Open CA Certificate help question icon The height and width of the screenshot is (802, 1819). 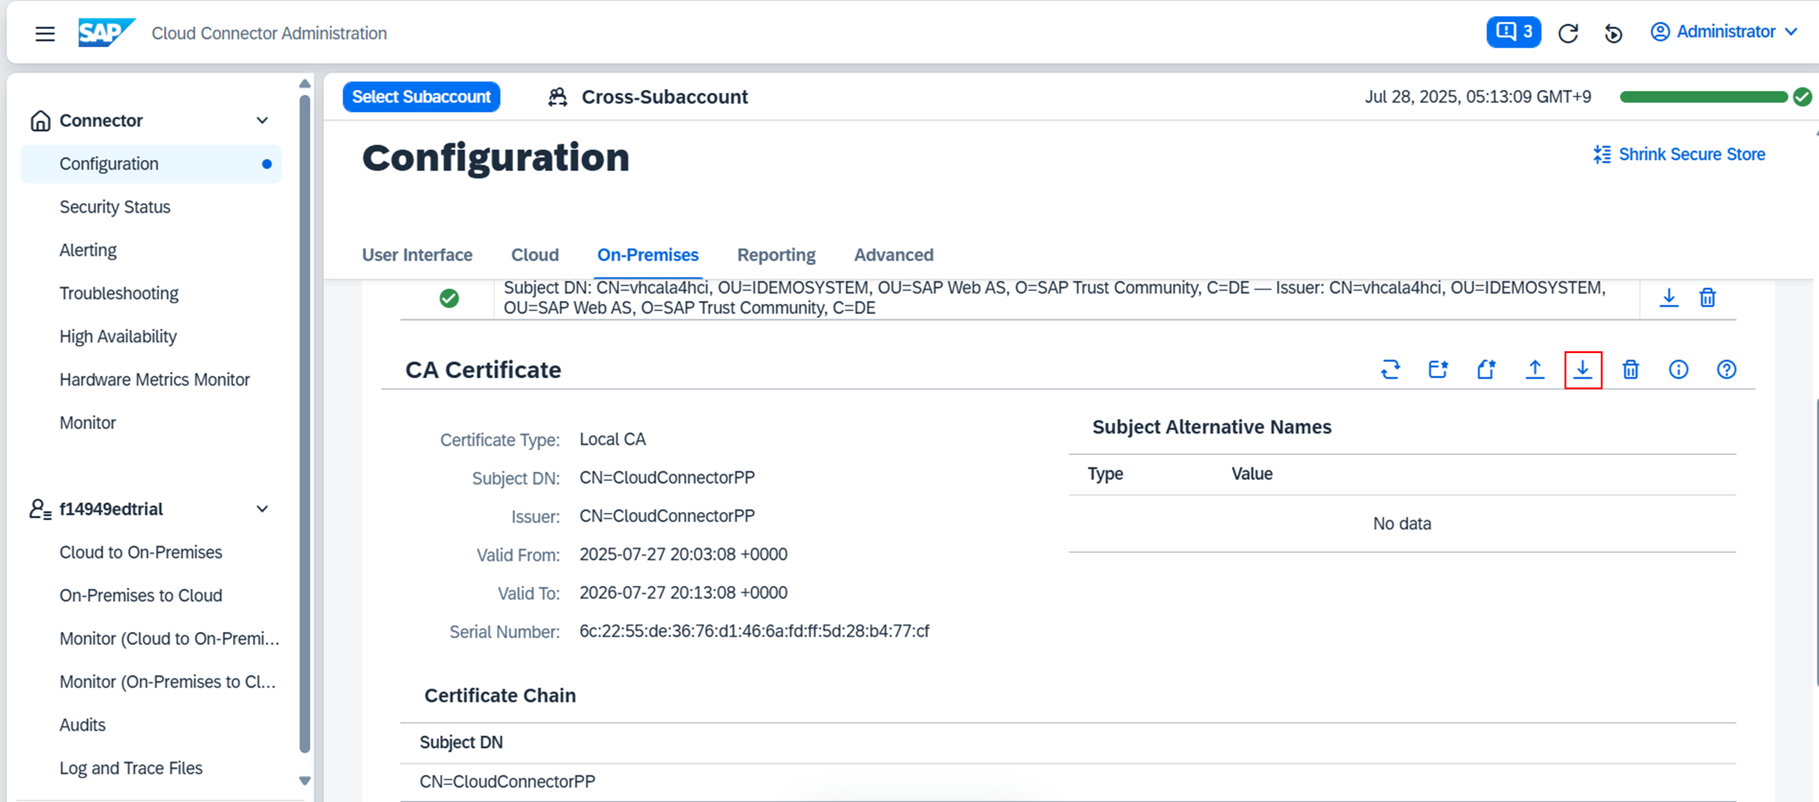click(x=1727, y=370)
